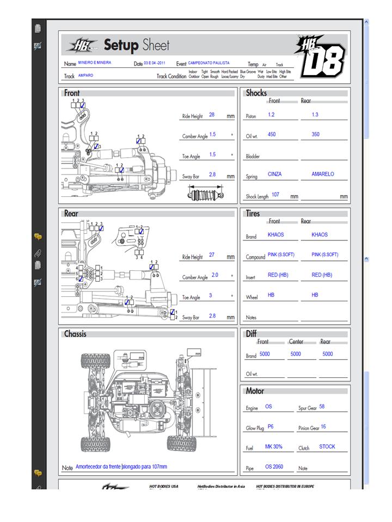Screen dimensions: 392x522
Task: Check Front upper arm hole 2 checkbox
Action: 143,141
